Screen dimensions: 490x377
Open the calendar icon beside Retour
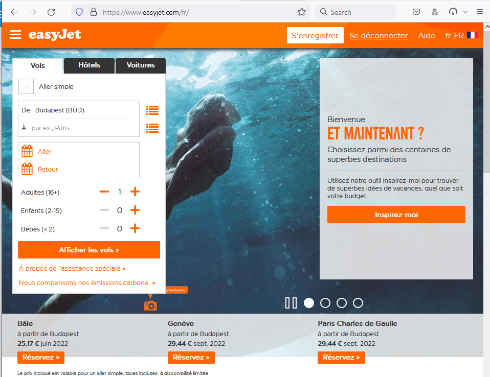[x=27, y=169]
